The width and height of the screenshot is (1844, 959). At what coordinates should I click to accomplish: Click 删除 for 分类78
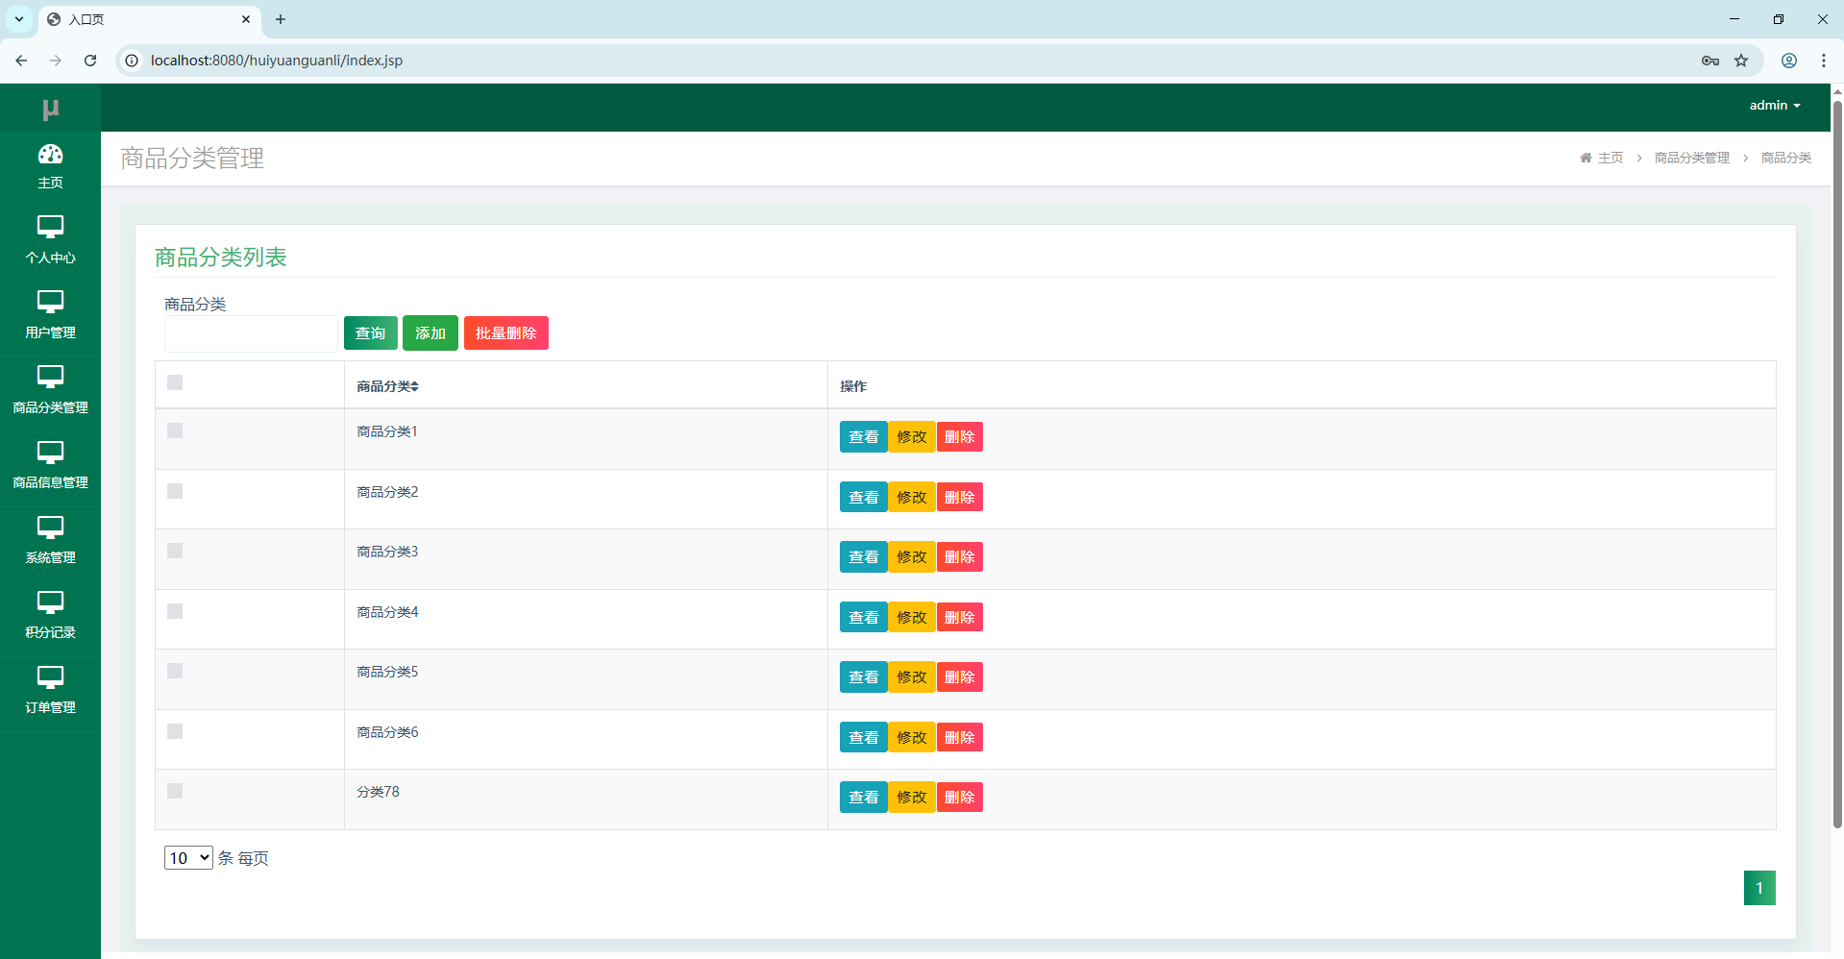(x=960, y=798)
